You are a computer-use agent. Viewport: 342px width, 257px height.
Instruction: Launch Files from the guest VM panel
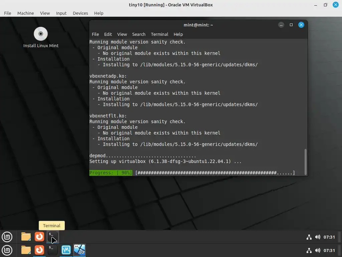coord(26,237)
